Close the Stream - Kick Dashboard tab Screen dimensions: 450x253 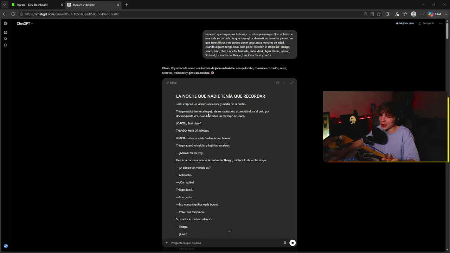pyautogui.click(x=62, y=5)
